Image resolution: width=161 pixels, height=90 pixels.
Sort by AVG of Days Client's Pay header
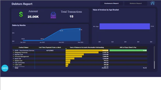point(128,47)
